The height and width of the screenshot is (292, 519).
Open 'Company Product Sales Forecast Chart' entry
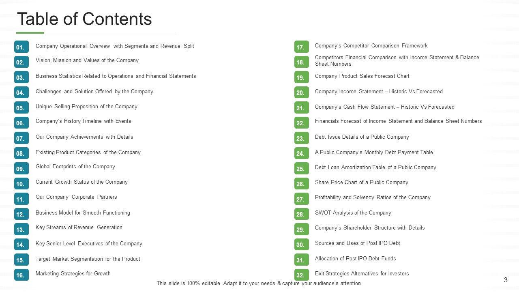362,76
